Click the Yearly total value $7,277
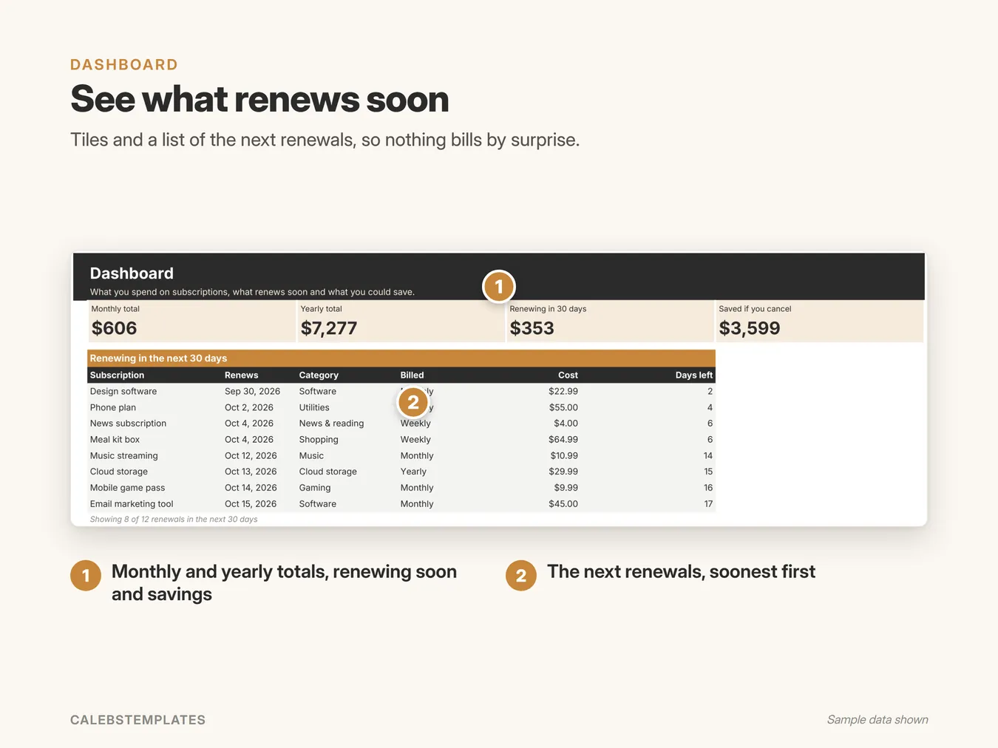The width and height of the screenshot is (998, 748). 328,328
